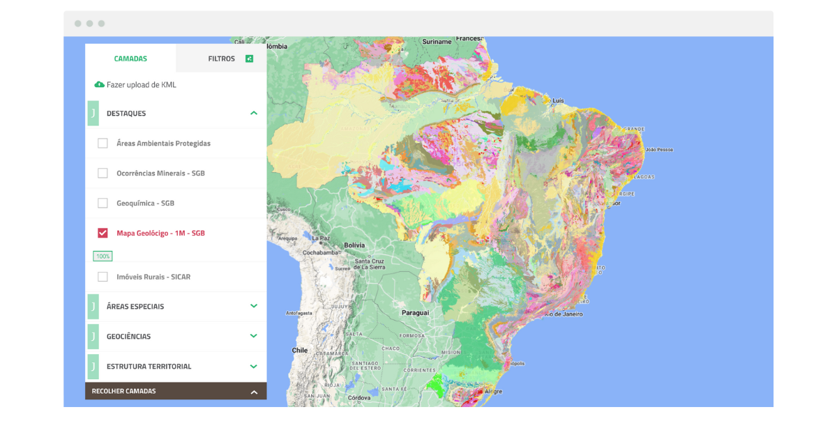Enable Áreas Ambientais Protegidas layer checkbox

click(x=103, y=143)
